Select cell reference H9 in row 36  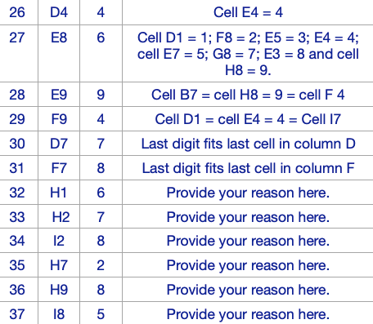tap(59, 290)
